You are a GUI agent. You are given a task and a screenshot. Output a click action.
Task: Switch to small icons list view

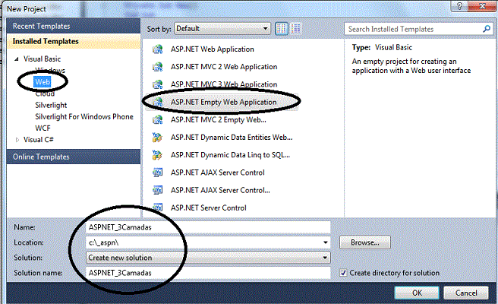point(296,29)
